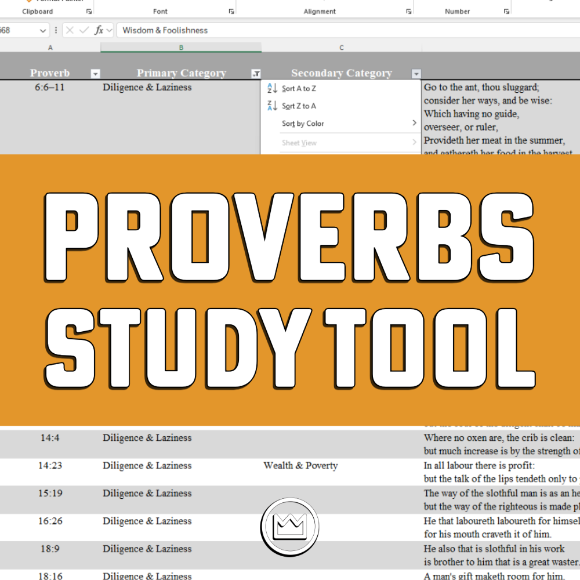Click the Secondary Category filter button
This screenshot has width=580, height=580.
click(416, 73)
